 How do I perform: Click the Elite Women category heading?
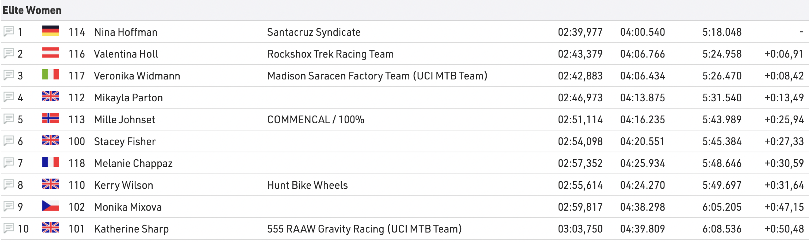coord(32,10)
